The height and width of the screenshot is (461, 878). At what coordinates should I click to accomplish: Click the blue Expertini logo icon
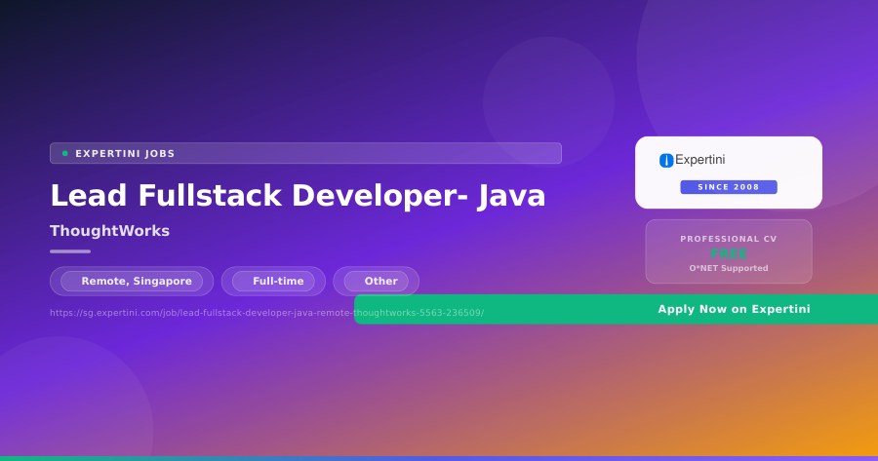point(665,161)
